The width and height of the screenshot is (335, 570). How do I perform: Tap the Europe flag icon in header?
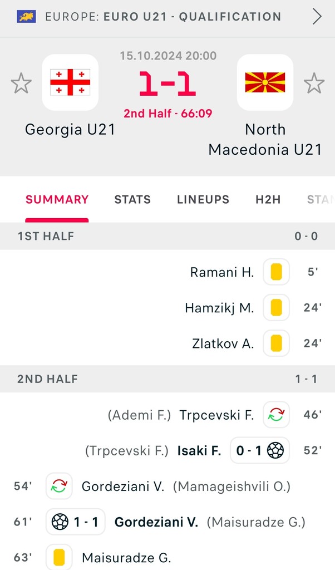(26, 17)
